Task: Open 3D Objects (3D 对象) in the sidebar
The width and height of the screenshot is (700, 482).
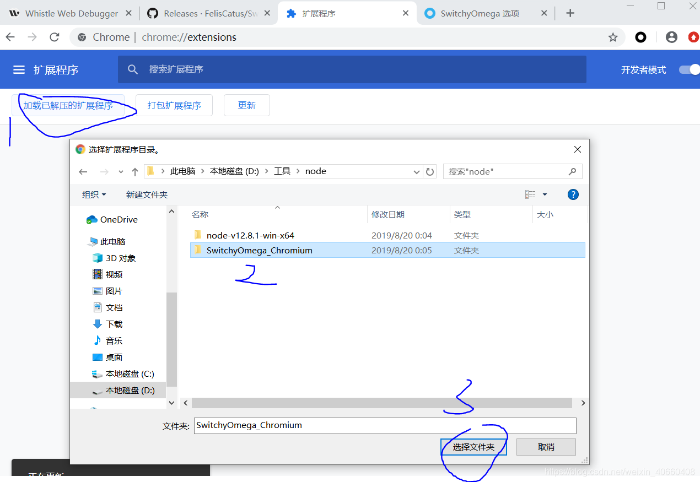Action: coord(114,258)
